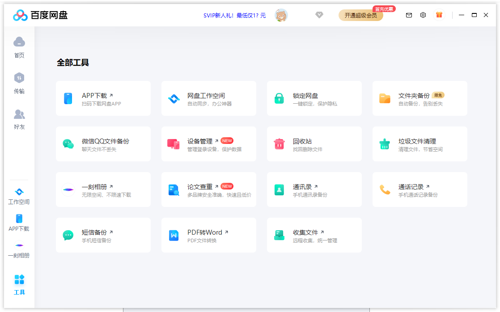This screenshot has width=500, height=312.
Task: Click the 限免 badge on 文件夹备份
Action: pos(438,95)
